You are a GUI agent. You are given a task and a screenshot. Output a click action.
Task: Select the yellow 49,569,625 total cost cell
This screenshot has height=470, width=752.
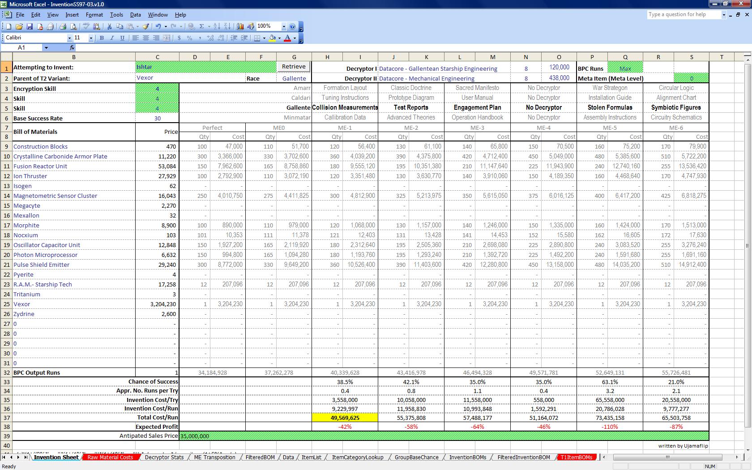click(x=345, y=418)
